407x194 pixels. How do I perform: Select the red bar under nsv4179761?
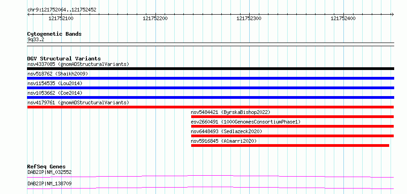point(210,107)
